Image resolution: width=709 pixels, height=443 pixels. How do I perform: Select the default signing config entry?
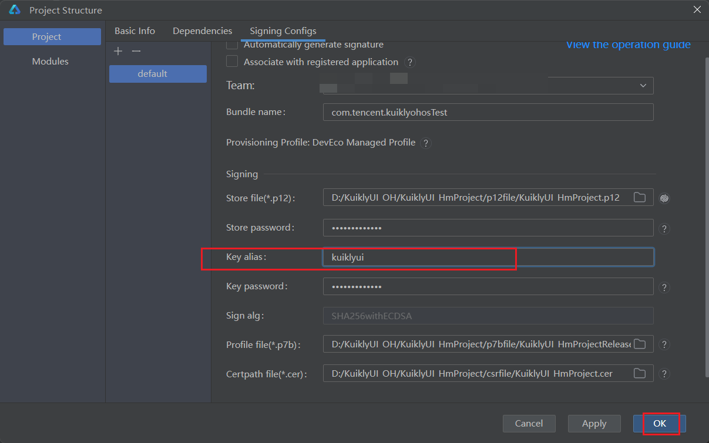pyautogui.click(x=158, y=74)
